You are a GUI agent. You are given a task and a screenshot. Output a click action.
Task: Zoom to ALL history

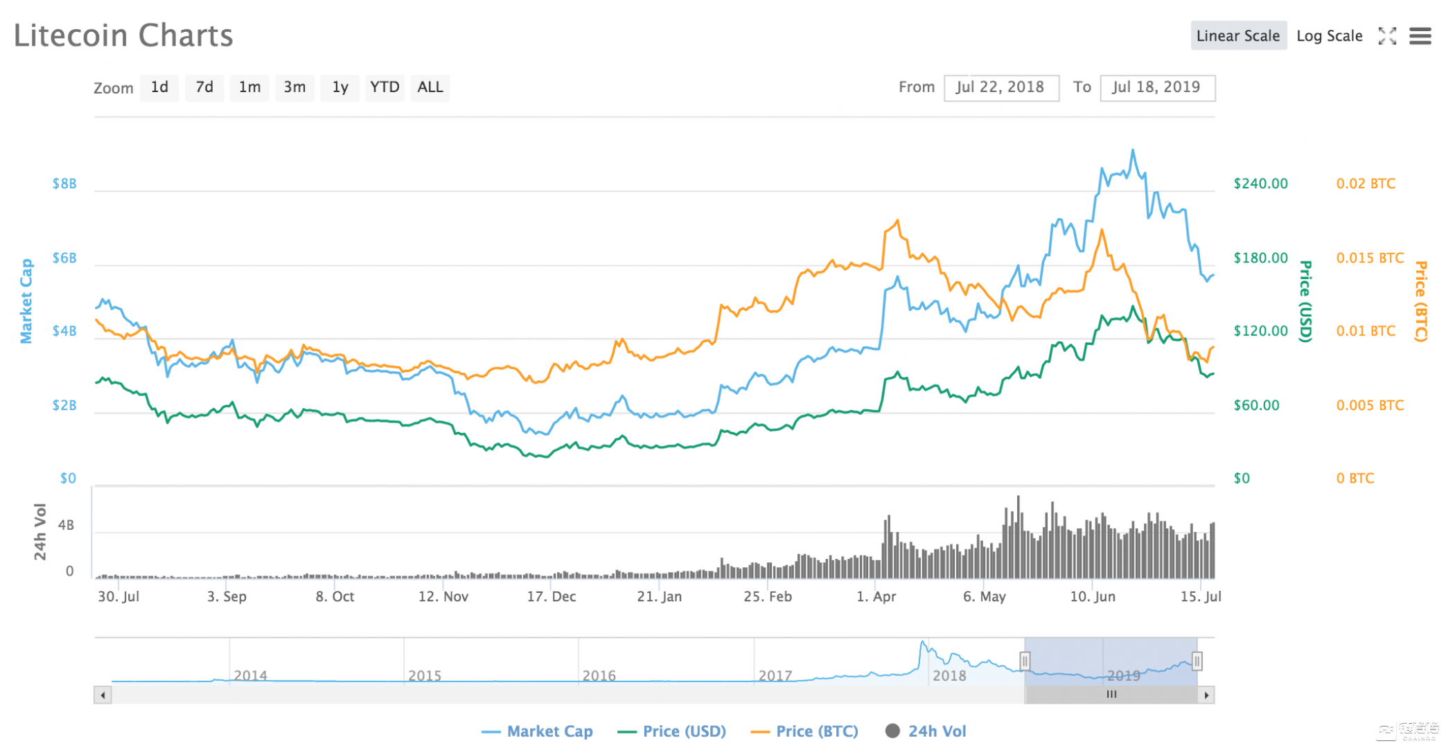tap(430, 87)
